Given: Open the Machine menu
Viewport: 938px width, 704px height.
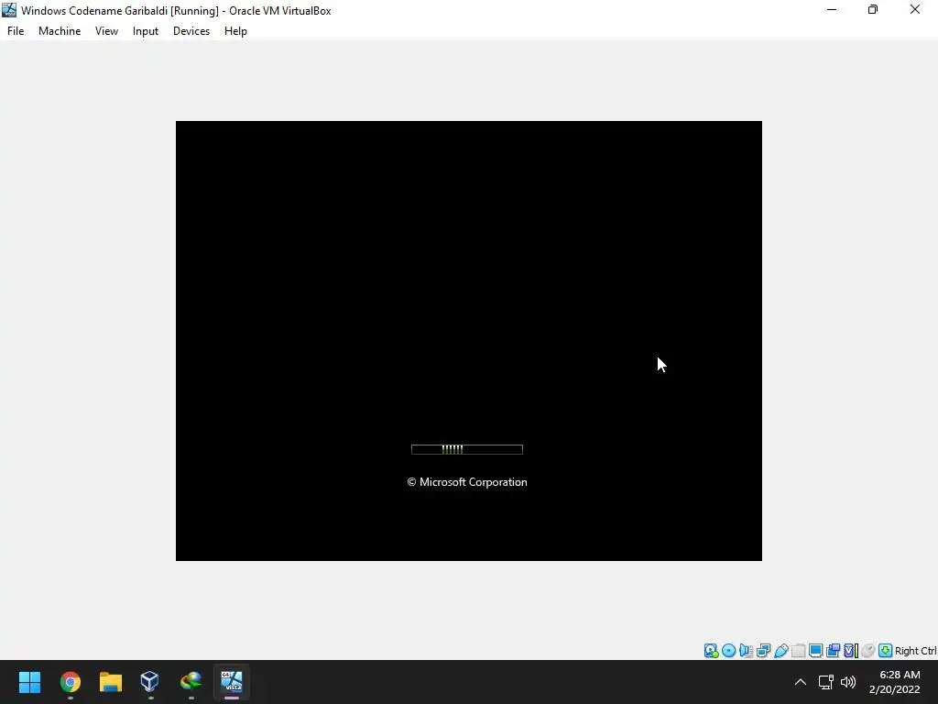Looking at the screenshot, I should pos(60,31).
